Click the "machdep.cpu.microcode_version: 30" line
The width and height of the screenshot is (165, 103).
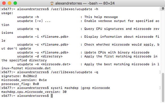(34, 92)
